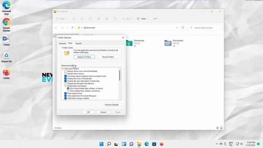Close the Folder Options dialog
The height and width of the screenshot is (148, 263).
tap(123, 37)
